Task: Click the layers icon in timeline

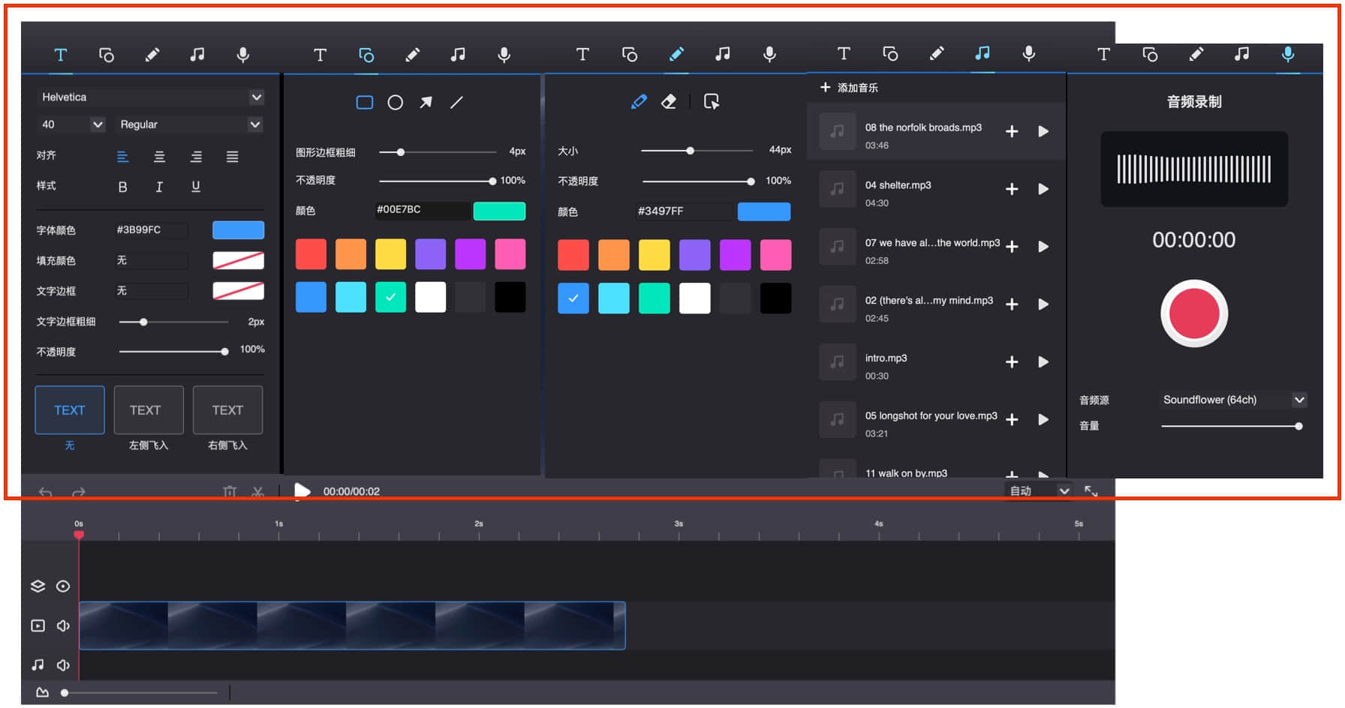Action: [38, 586]
